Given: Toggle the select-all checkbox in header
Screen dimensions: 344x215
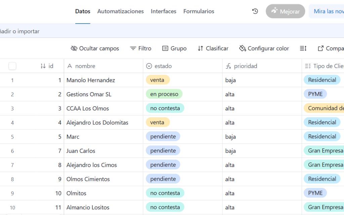Looking at the screenshot, I should [x=12, y=66].
